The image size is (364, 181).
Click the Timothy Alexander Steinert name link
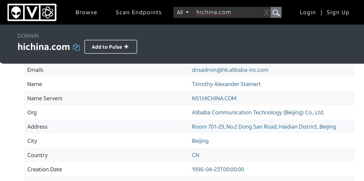(x=226, y=84)
